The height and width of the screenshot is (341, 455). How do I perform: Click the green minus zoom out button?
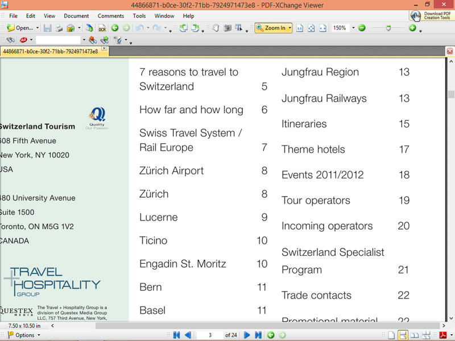click(362, 28)
